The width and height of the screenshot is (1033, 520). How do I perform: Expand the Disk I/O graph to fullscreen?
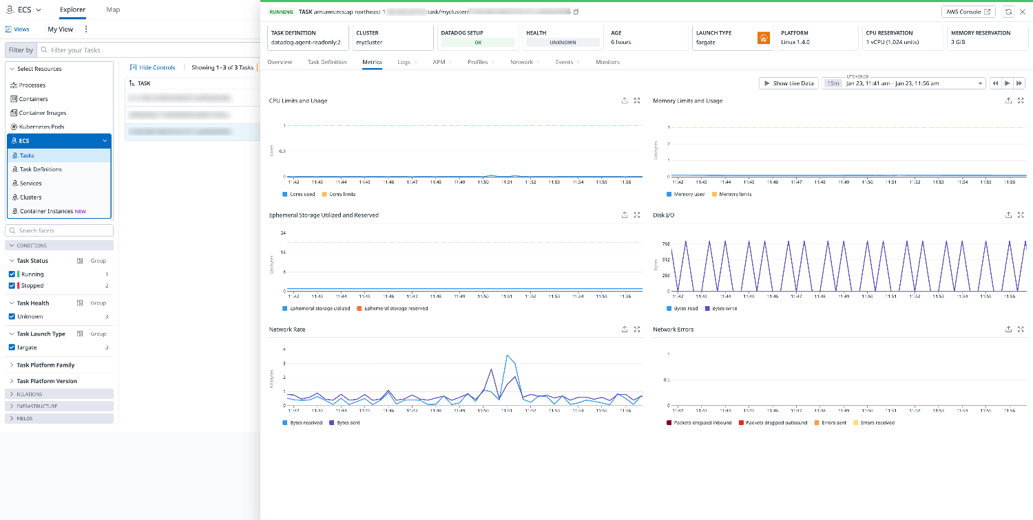(x=1021, y=215)
